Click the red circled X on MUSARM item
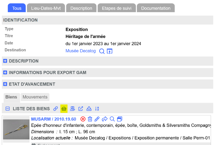214x145 pixels. (83, 119)
